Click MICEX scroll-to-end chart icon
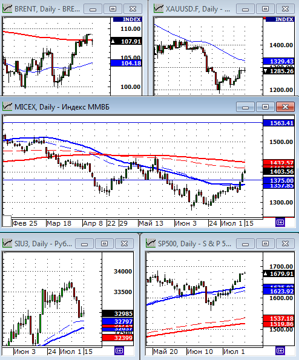 pyautogui.click(x=280, y=222)
